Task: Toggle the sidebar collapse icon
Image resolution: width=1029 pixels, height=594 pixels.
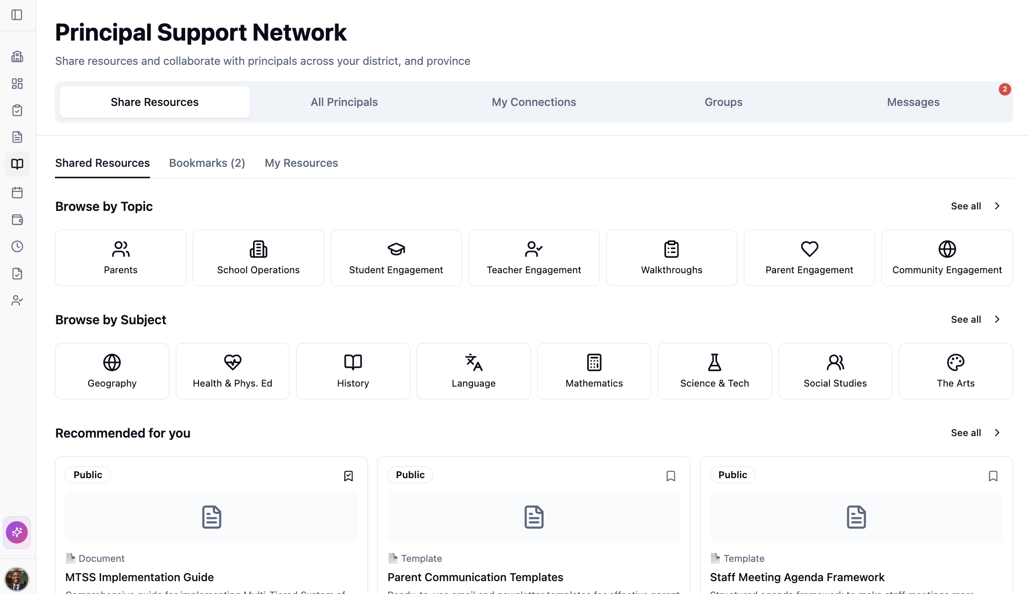Action: 17,15
